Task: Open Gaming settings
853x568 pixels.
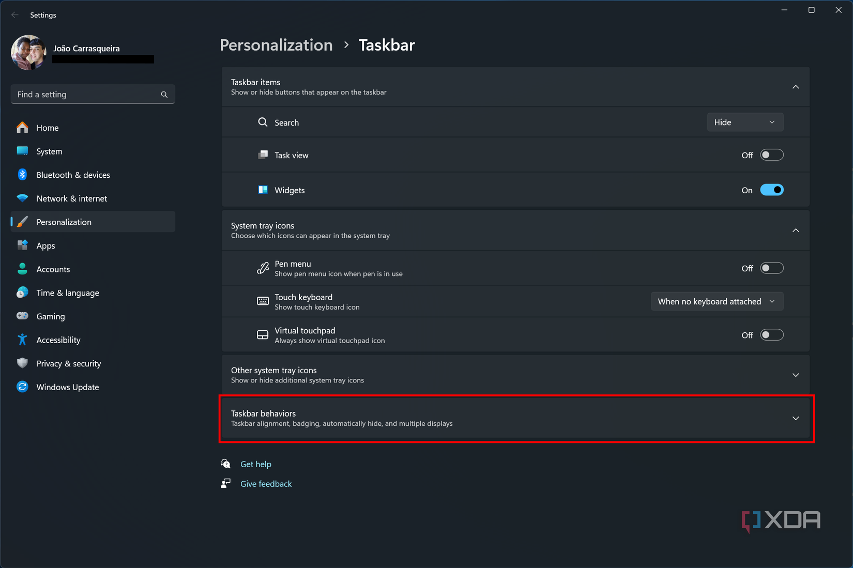Action: click(50, 316)
